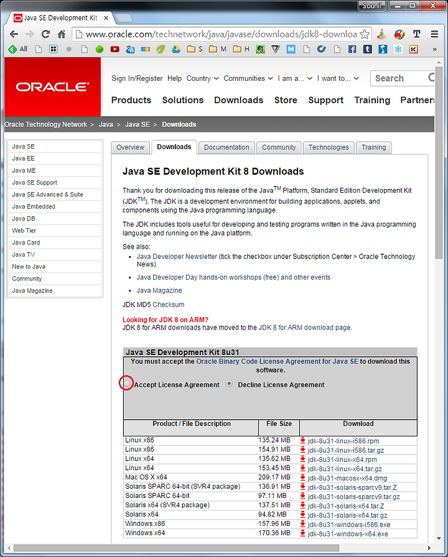Click download arrow icon for jdk-8u31-macosx-x64.dmg

click(x=302, y=478)
